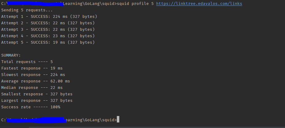285x128 pixels.
Task: Click the SUMMARY: heading
Action: tap(11, 55)
